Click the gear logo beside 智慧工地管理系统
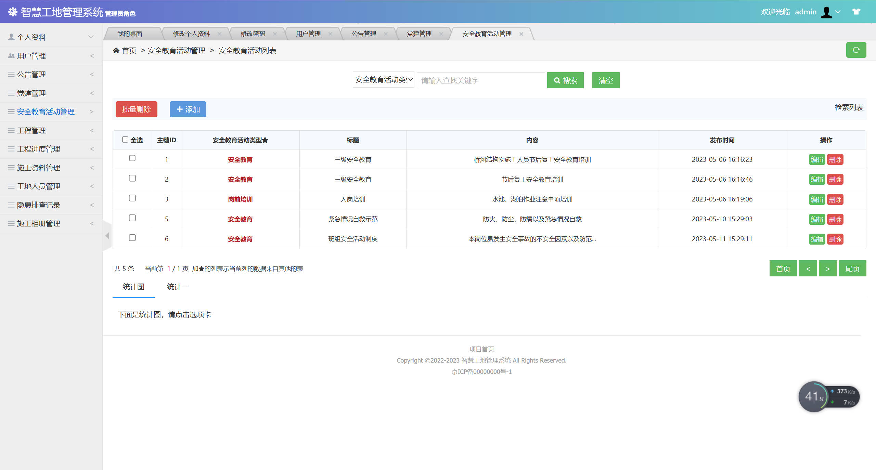 pos(12,11)
